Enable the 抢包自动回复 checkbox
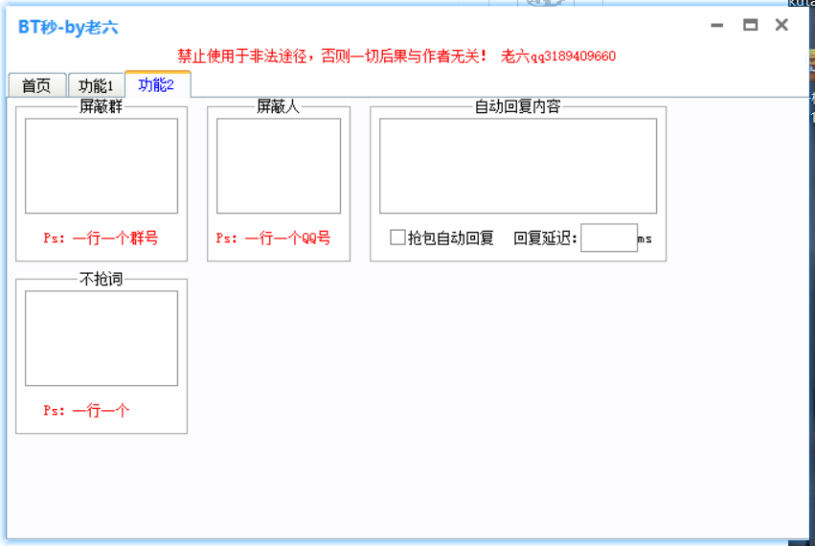 point(397,238)
